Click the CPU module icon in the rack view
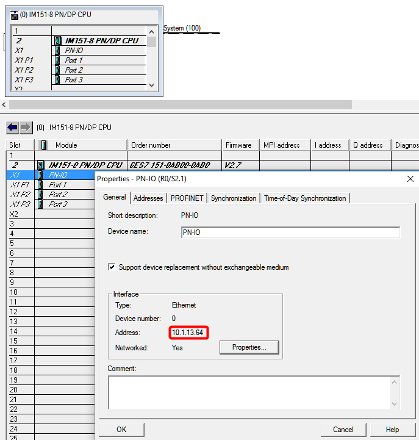The image size is (419, 440). coord(57,41)
